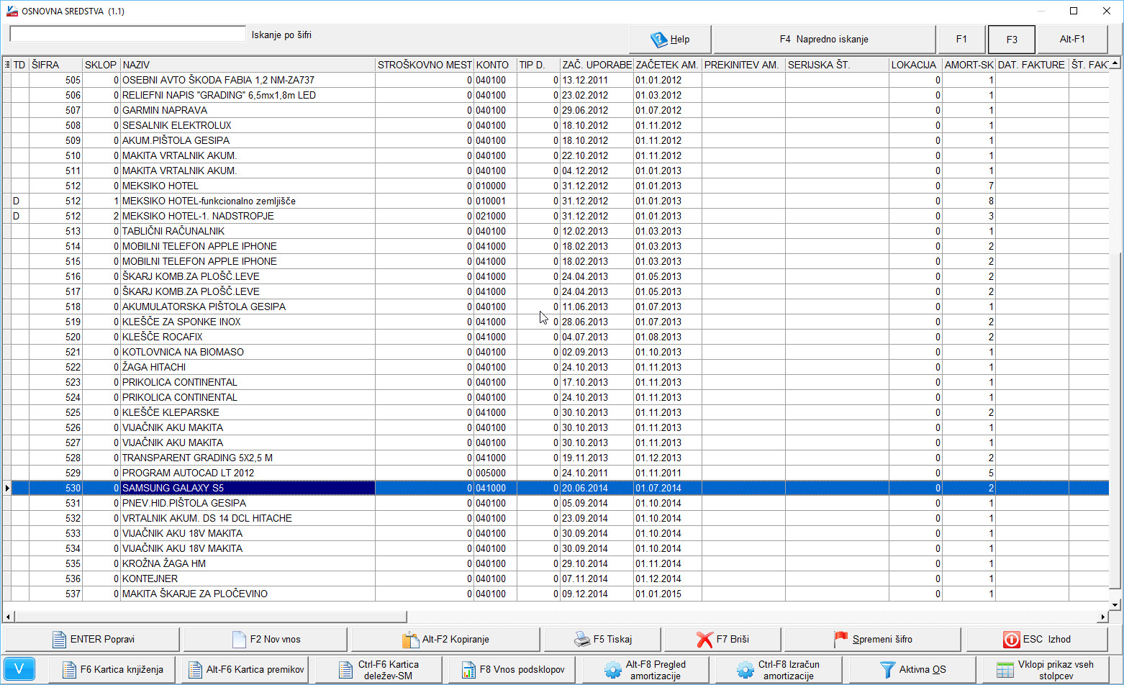Click the blue V button
Screen dimensions: 1124x685
pyautogui.click(x=19, y=669)
